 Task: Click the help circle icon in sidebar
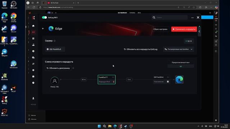(33, 83)
